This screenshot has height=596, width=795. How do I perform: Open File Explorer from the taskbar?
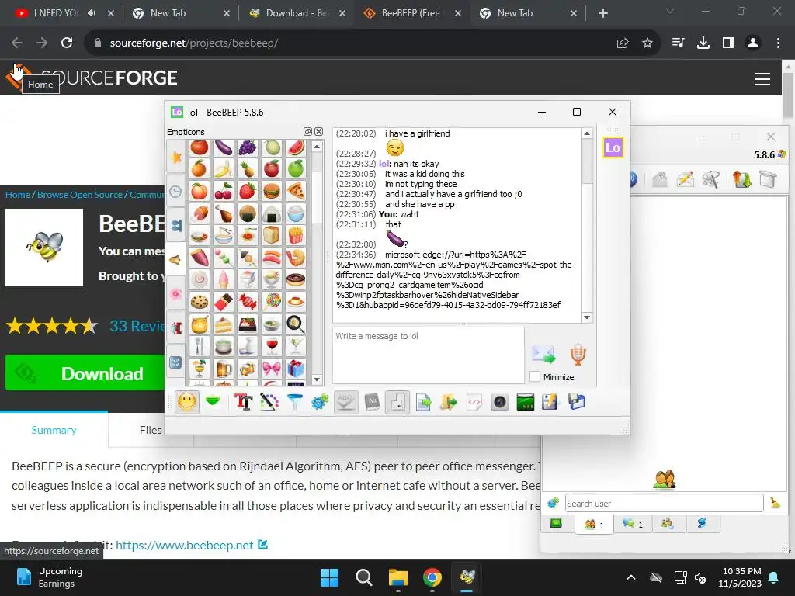[x=398, y=577]
